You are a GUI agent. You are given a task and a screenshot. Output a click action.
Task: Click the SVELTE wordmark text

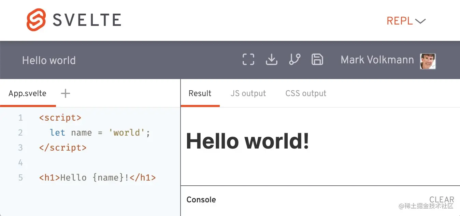click(x=87, y=20)
